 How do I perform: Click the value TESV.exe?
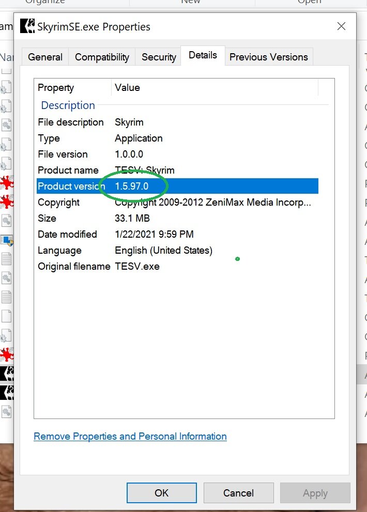click(x=137, y=267)
